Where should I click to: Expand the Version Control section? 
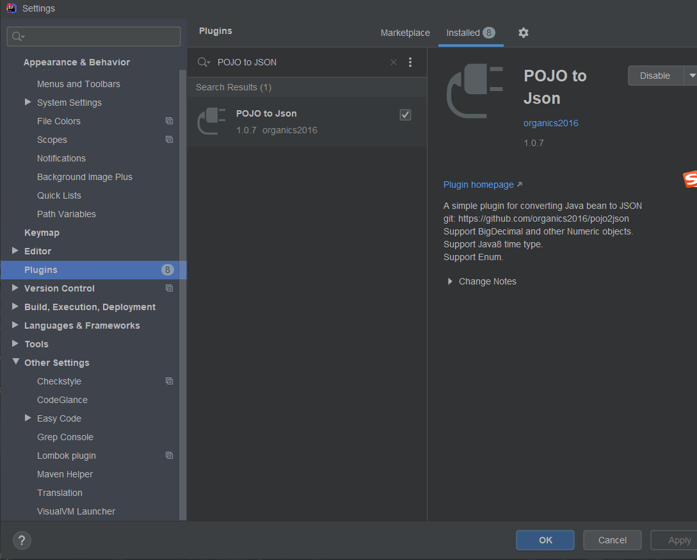pos(15,288)
